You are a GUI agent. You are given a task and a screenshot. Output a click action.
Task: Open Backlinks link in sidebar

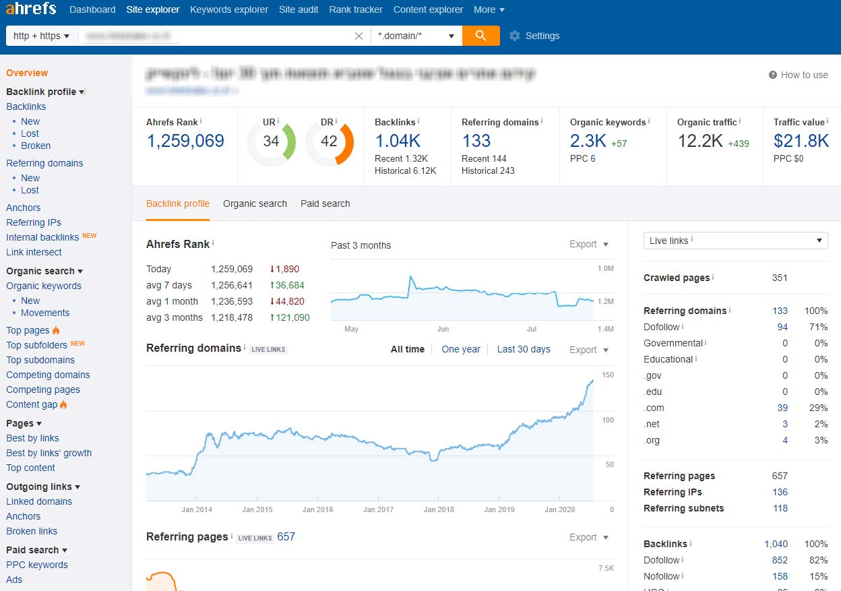coord(26,106)
